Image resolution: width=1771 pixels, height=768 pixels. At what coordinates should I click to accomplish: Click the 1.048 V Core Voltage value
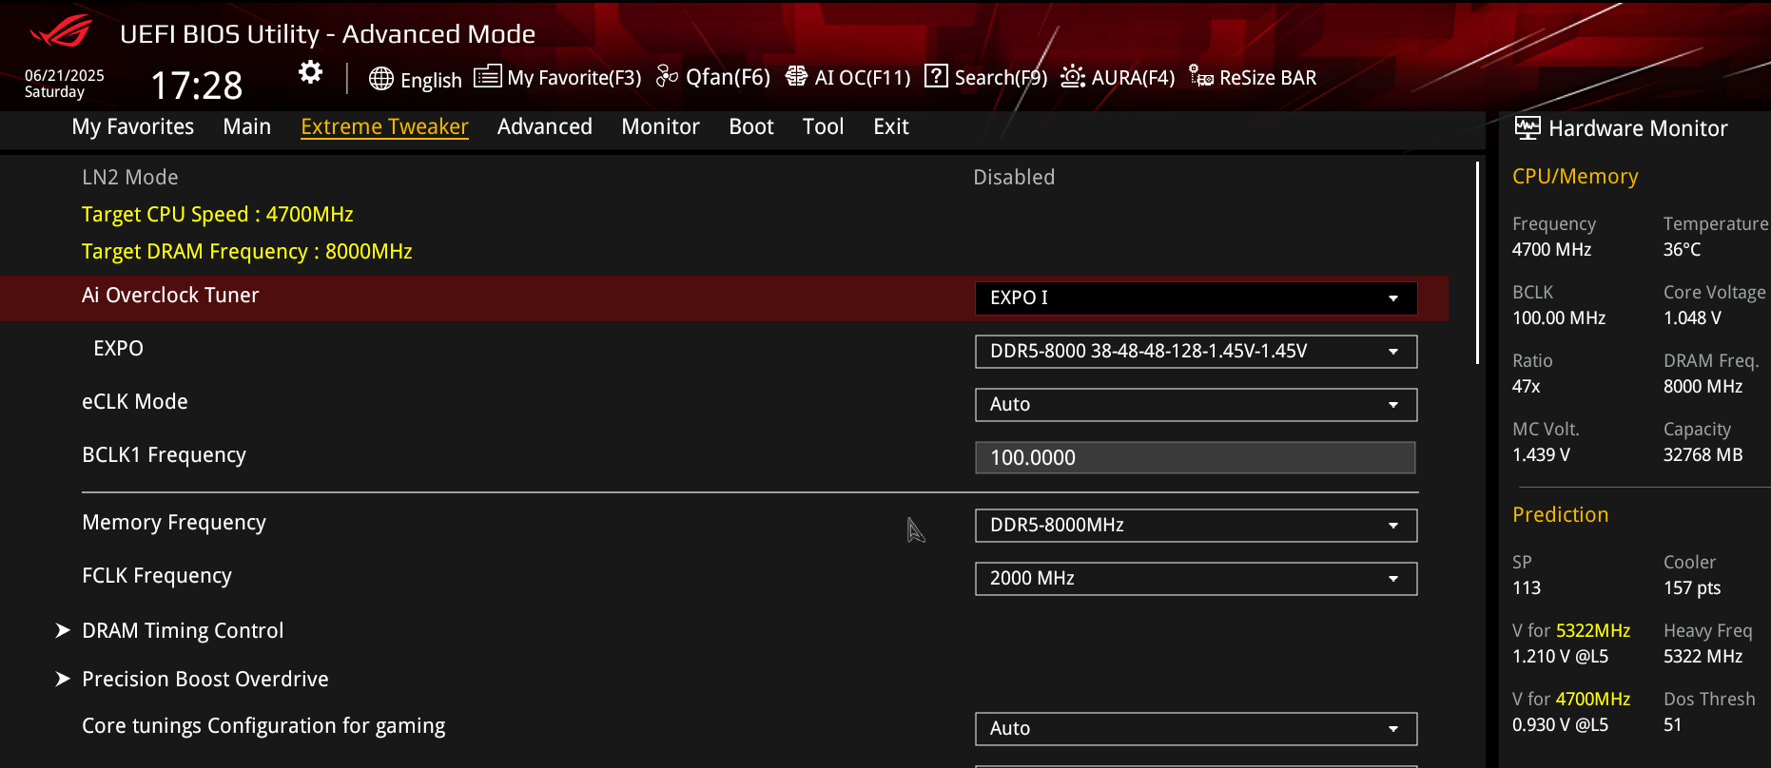click(x=1692, y=317)
